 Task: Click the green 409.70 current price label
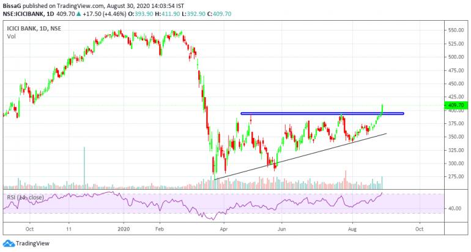456,105
